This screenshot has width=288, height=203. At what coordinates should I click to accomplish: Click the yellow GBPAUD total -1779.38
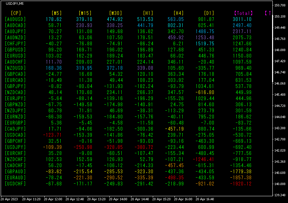pos(241,172)
